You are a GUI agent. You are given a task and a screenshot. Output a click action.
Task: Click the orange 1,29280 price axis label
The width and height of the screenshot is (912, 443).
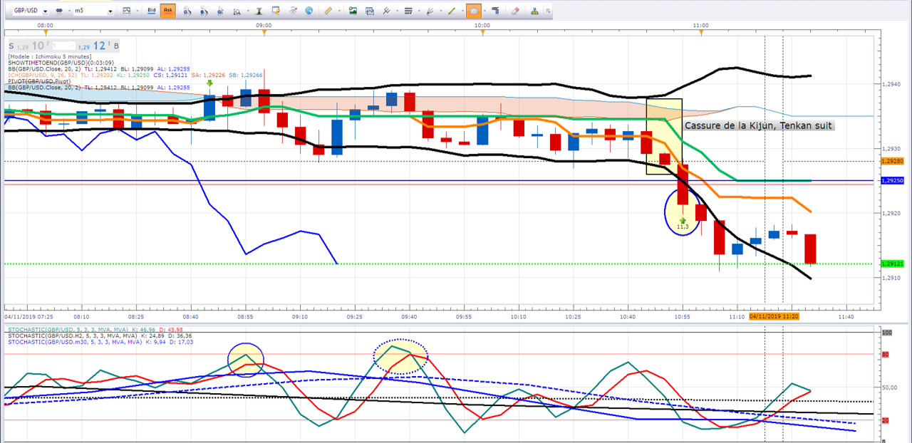894,161
